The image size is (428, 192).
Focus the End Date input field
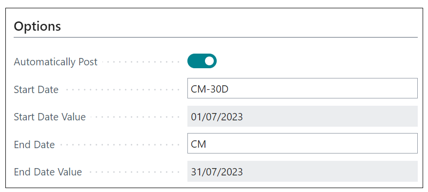click(x=303, y=143)
